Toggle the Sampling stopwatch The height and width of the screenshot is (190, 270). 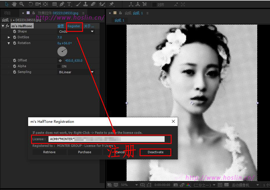tap(15, 72)
